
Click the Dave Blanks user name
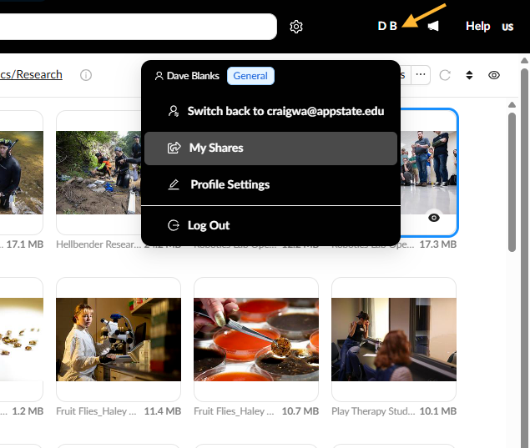193,76
